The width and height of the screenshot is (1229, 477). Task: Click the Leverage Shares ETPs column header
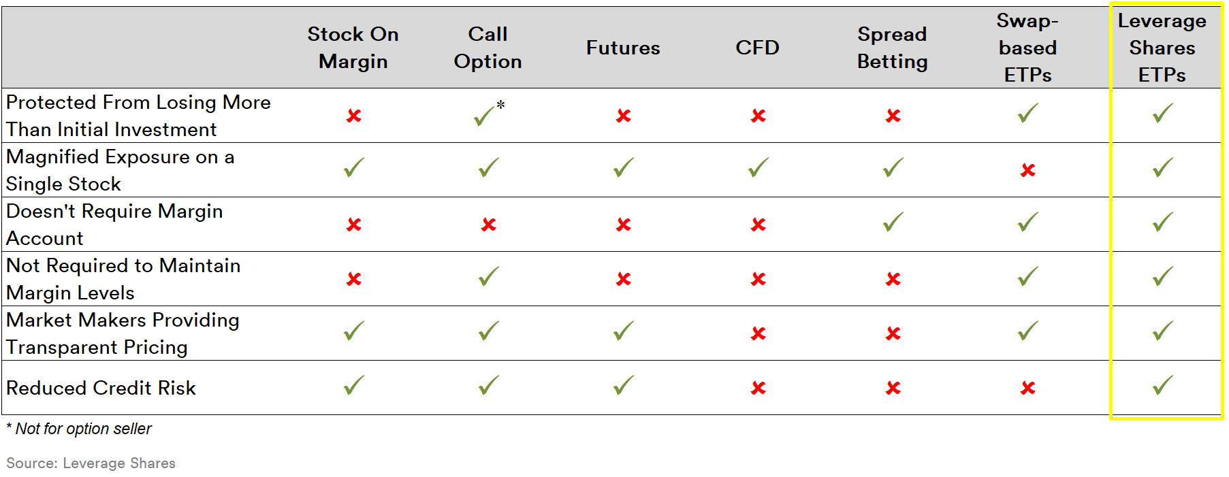click(x=1162, y=48)
